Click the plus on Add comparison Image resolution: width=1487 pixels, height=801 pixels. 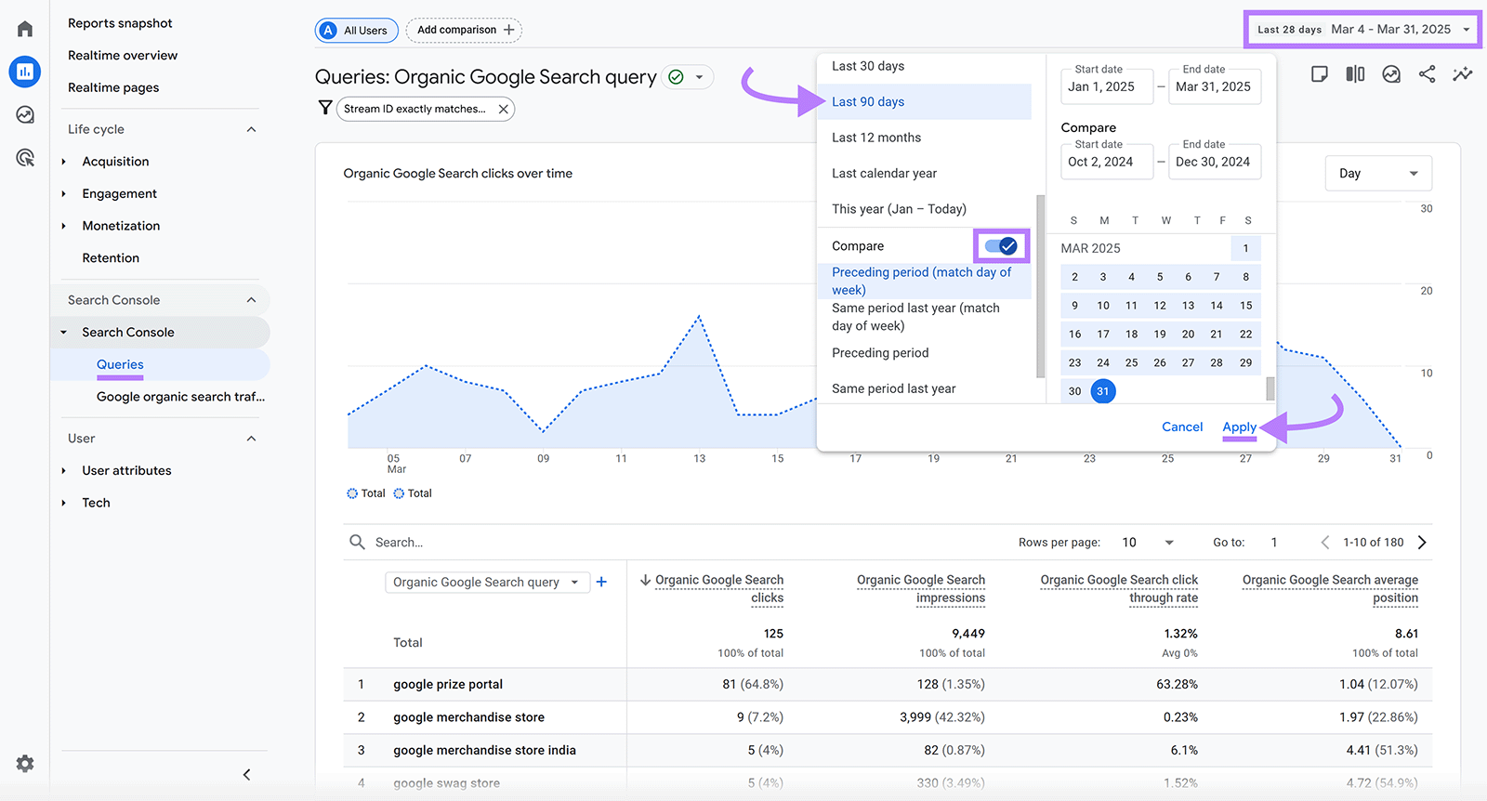pyautogui.click(x=508, y=30)
